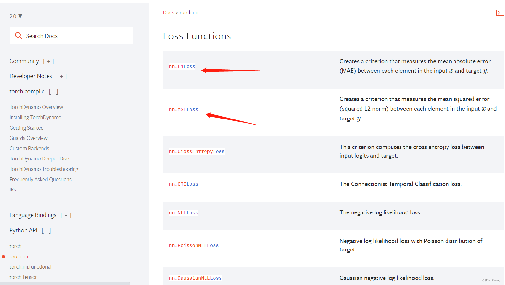Open the nn.GaussianNLLLoss documentation link
The image size is (505, 285).
click(x=195, y=278)
